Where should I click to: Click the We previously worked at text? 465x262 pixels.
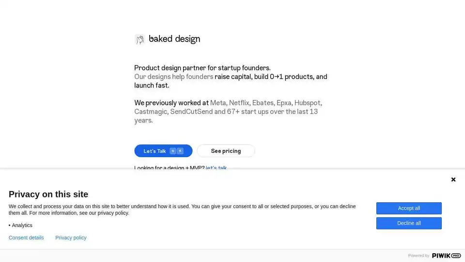point(171,103)
